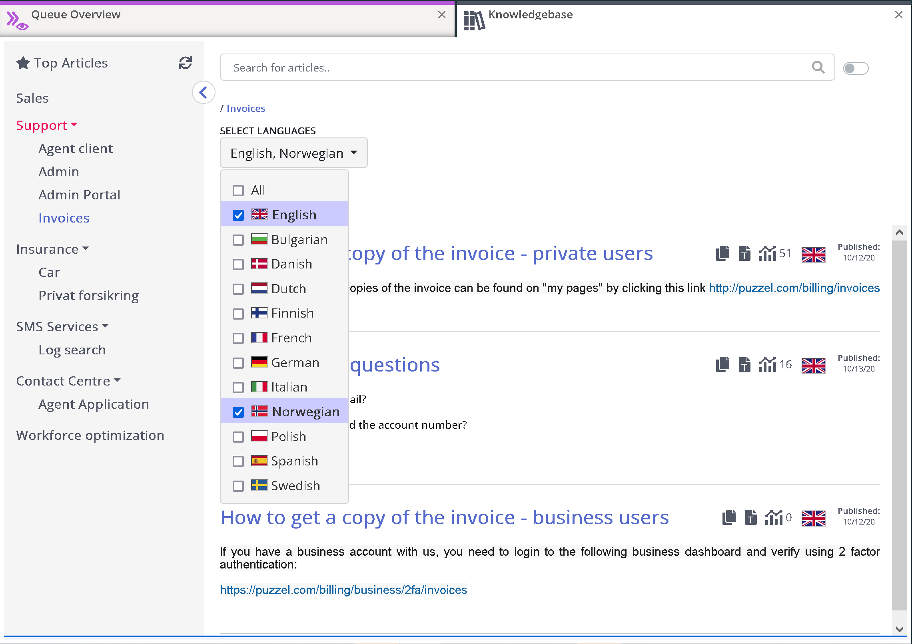View stats icon for the business users article
912x644 pixels.
click(x=774, y=517)
